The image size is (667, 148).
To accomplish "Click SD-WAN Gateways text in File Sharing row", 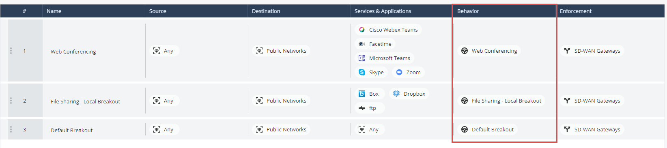I will tap(597, 101).
